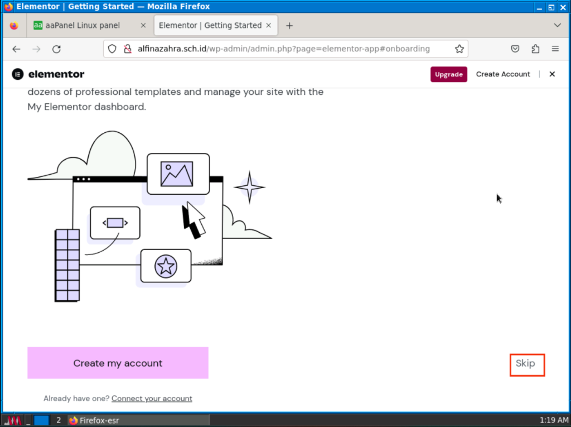Image resolution: width=571 pixels, height=427 pixels.
Task: Open a new tab with the plus button
Action: pos(289,26)
